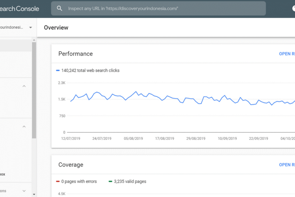
Task: Click the 750 y-axis label
Action: [62, 116]
